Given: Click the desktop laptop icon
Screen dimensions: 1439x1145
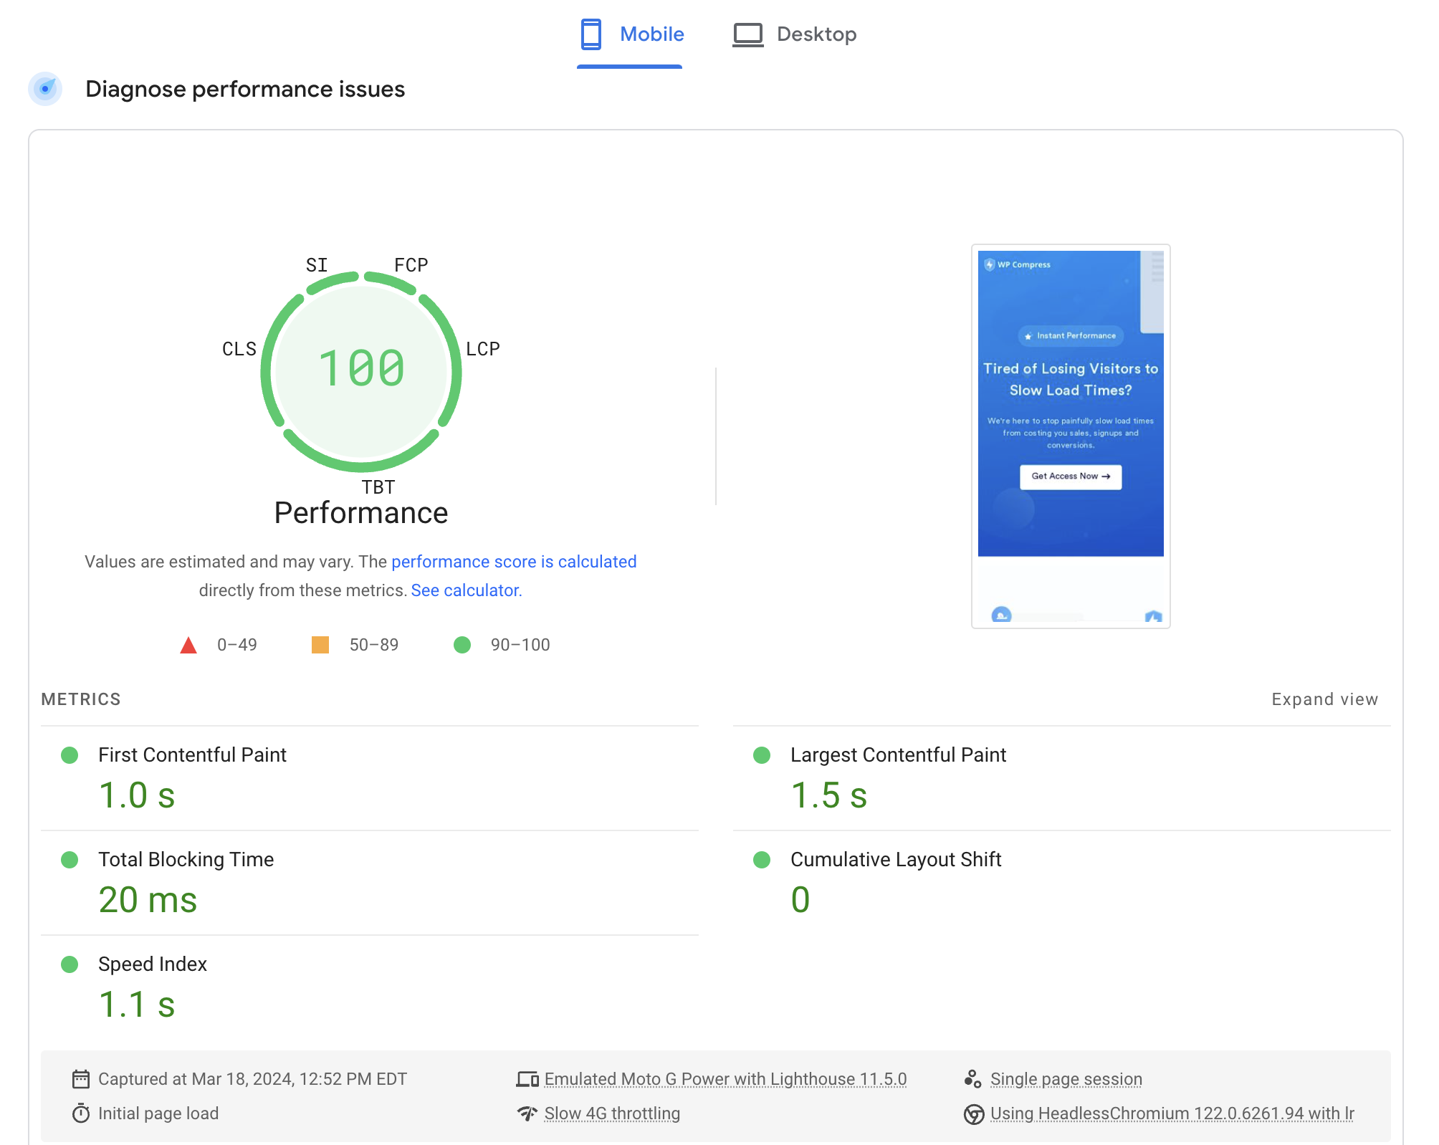Looking at the screenshot, I should [747, 34].
